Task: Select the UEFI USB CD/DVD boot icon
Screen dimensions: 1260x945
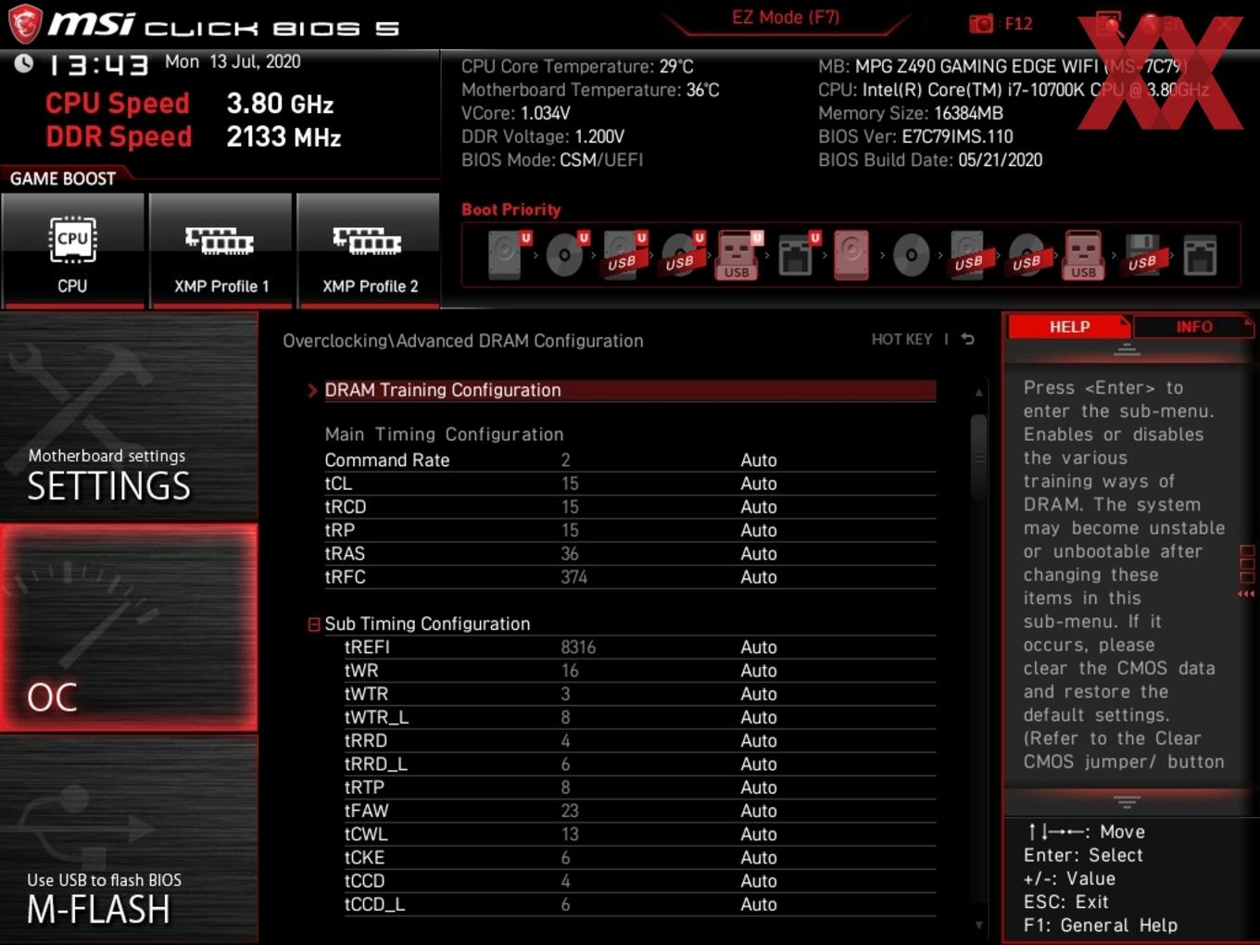Action: point(682,255)
